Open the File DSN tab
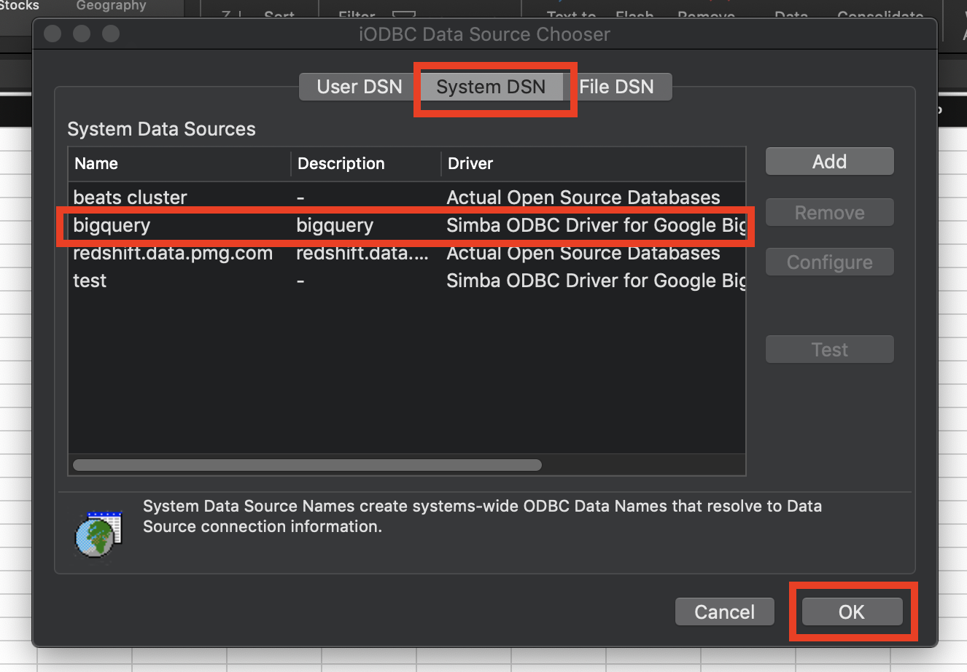Viewport: 967px width, 672px height. (617, 87)
